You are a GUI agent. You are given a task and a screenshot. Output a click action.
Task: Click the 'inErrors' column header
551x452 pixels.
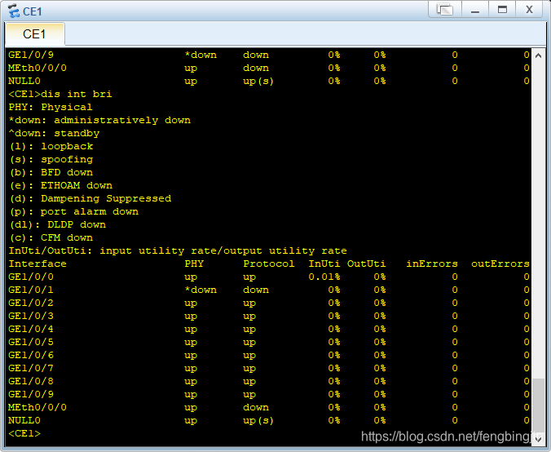[x=432, y=264]
